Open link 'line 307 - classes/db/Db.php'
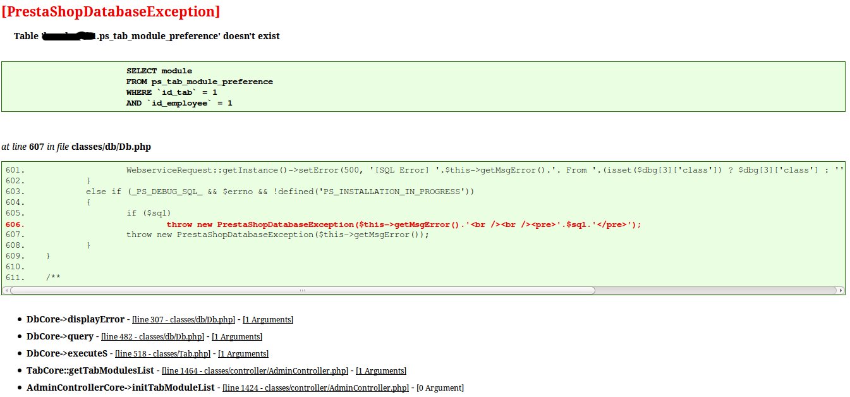The height and width of the screenshot is (397, 850). [183, 320]
